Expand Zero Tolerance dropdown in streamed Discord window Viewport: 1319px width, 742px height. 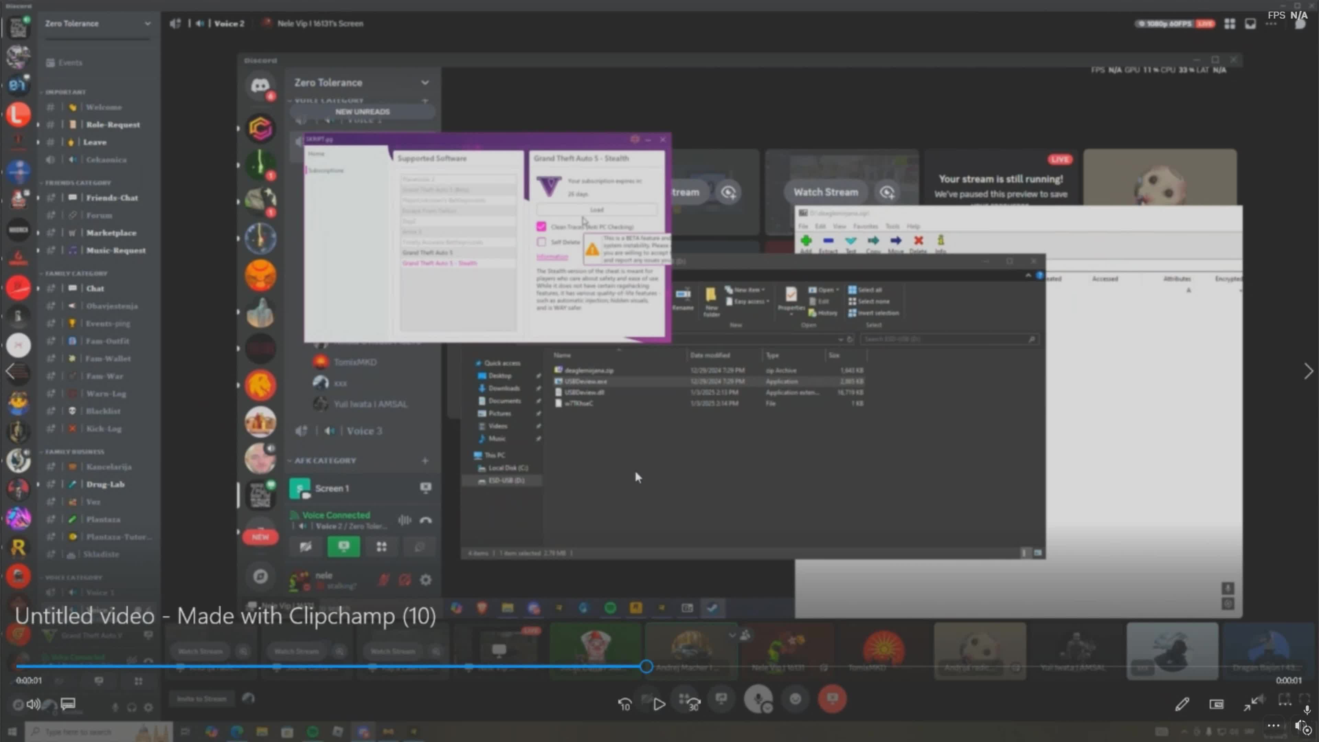(x=425, y=82)
